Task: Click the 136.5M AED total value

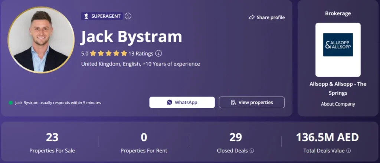Action: pos(327,137)
